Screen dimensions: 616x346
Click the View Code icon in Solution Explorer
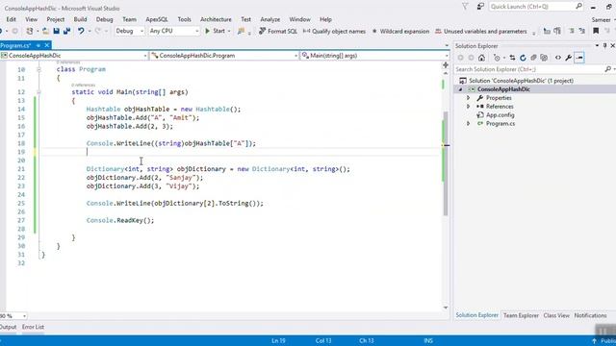pyautogui.click(x=558, y=58)
